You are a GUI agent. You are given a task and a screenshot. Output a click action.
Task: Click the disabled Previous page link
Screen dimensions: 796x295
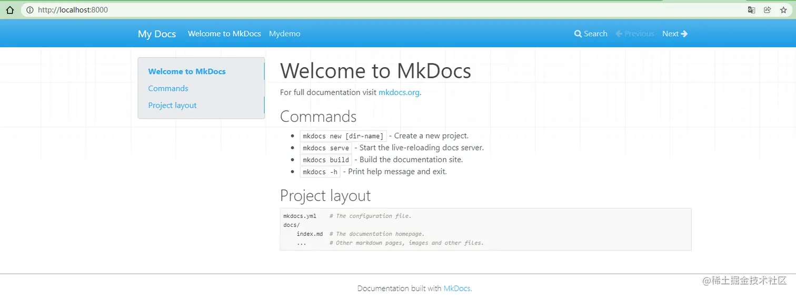pyautogui.click(x=634, y=34)
